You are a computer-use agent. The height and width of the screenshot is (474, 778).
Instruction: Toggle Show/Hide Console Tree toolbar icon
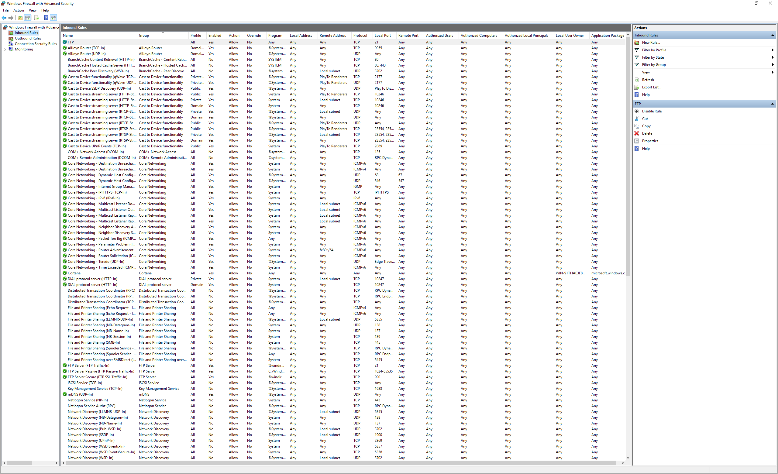[x=28, y=18]
